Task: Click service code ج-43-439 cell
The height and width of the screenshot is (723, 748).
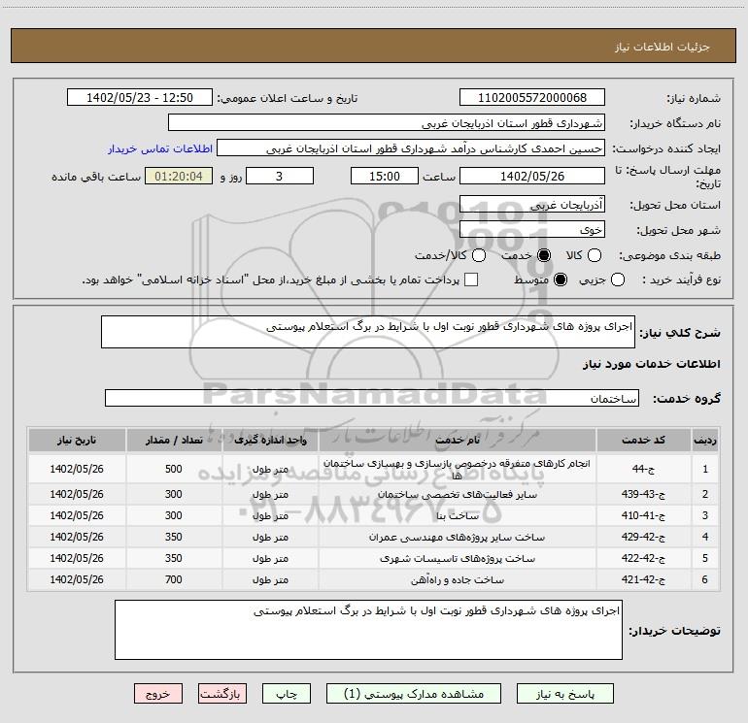Action: [643, 494]
